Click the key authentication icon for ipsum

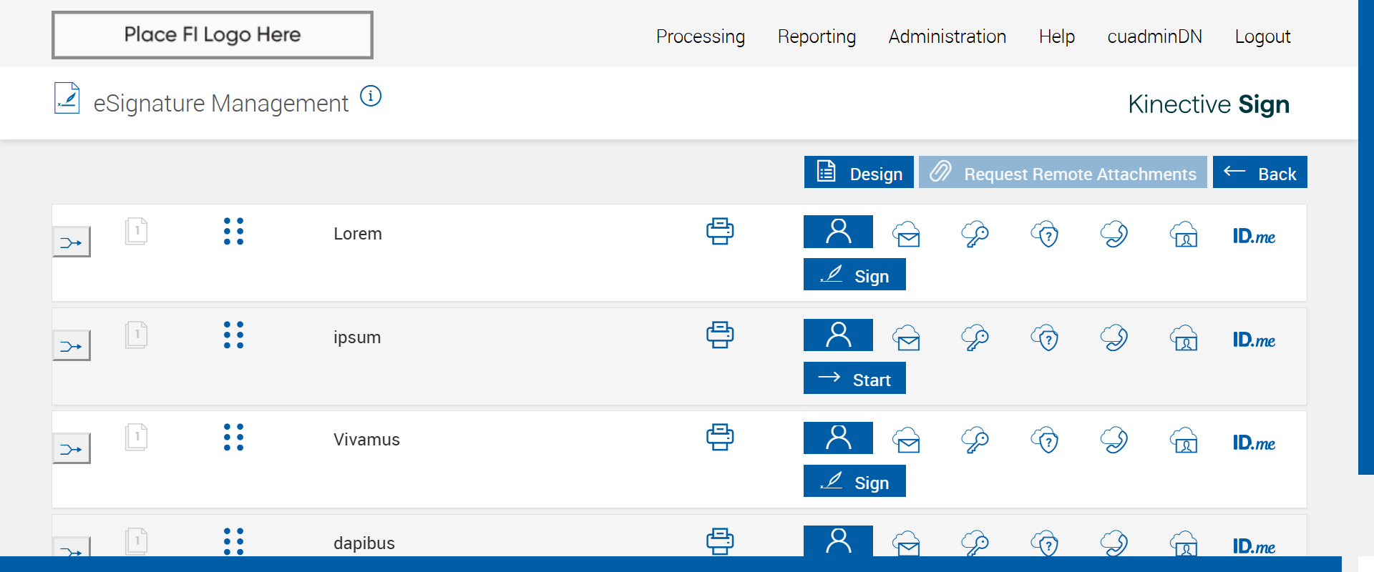tap(975, 338)
